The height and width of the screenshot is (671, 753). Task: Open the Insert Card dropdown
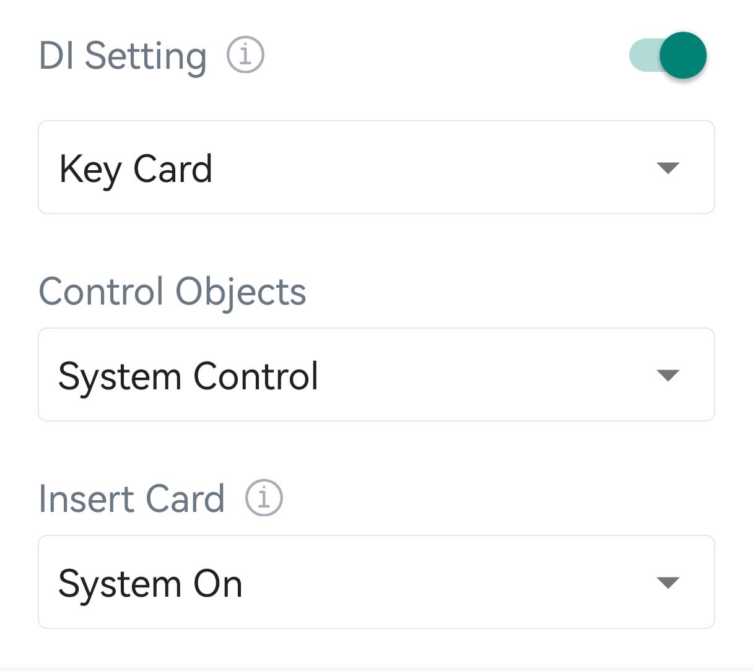pyautogui.click(x=376, y=582)
